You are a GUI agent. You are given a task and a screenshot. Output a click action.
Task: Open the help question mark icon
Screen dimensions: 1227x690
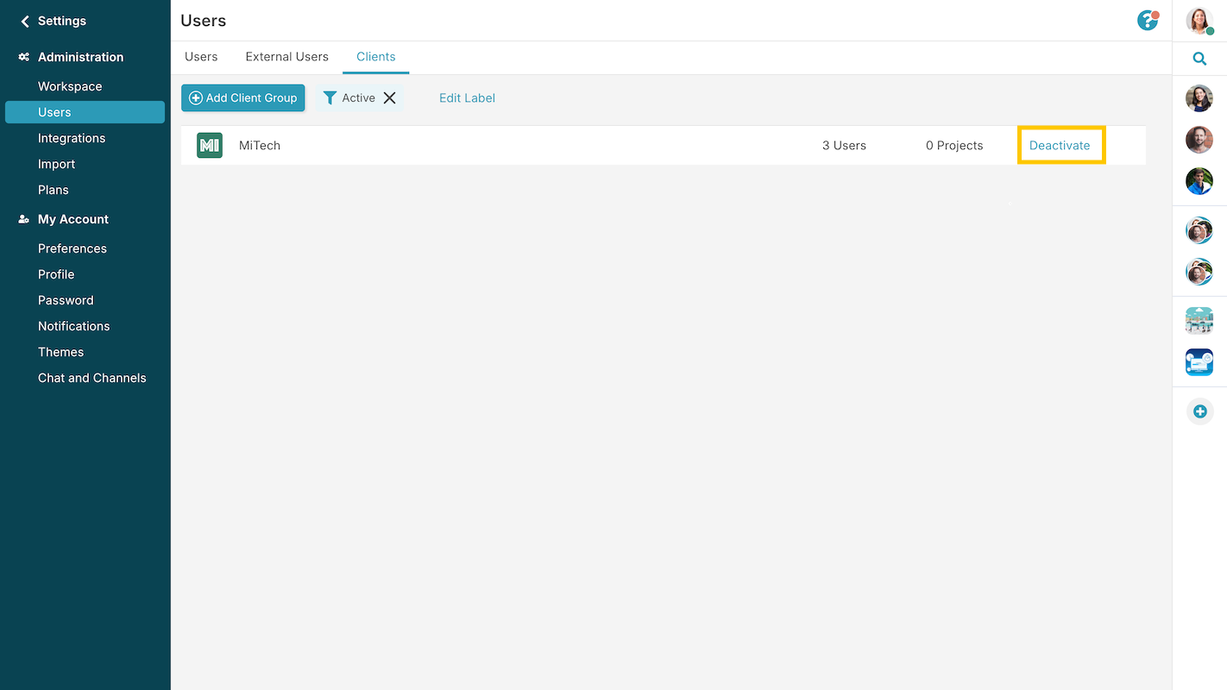[1147, 20]
